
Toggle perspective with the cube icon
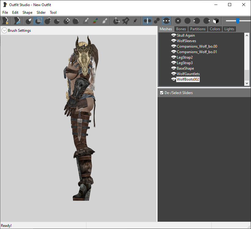click(x=216, y=21)
